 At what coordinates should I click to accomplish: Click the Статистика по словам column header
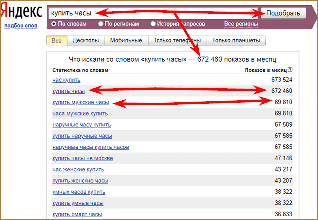point(80,70)
